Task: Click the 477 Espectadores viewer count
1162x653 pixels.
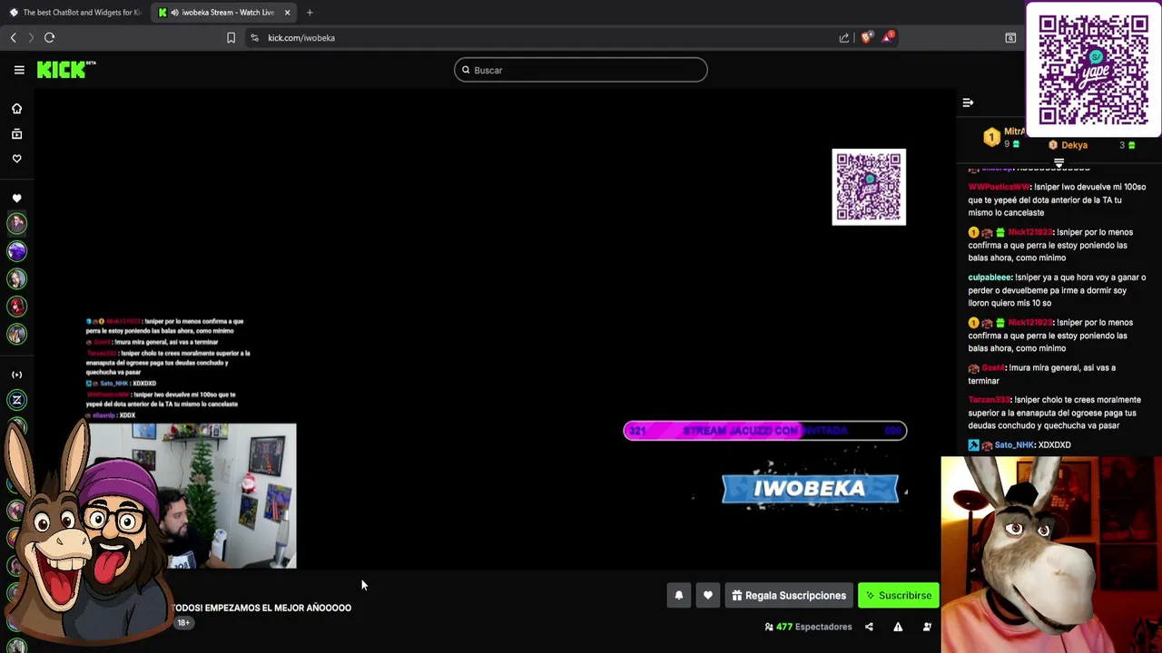Action: tap(808, 627)
